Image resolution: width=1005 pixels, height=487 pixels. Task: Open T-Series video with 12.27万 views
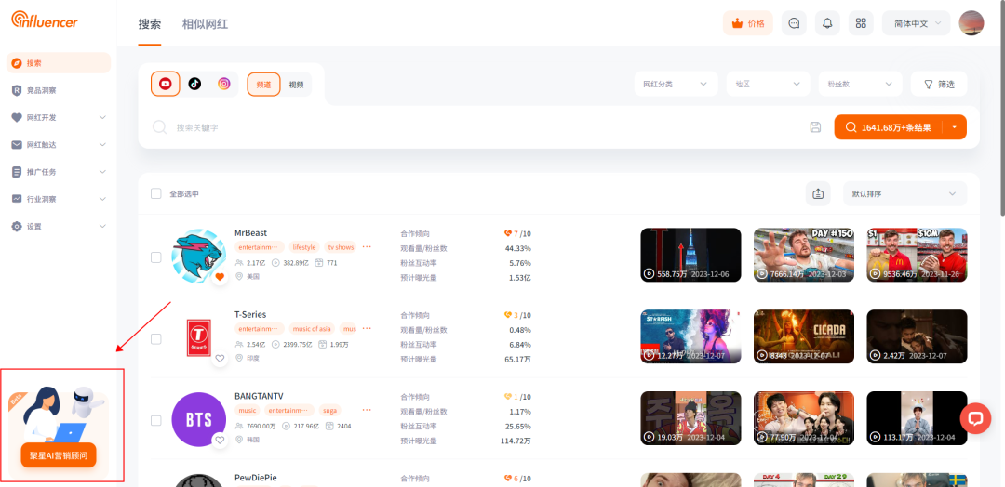(690, 336)
